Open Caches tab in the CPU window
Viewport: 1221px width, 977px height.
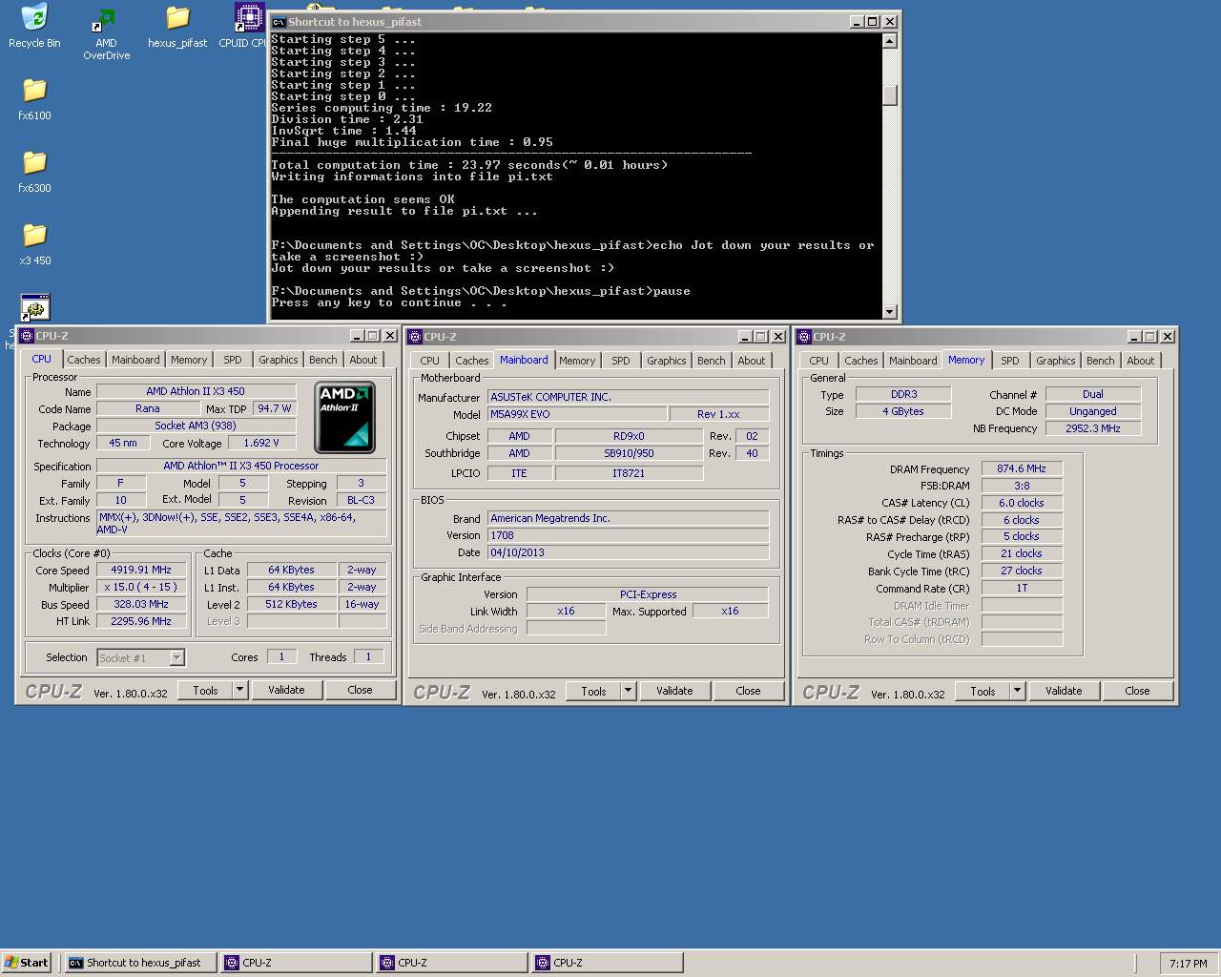[x=84, y=360]
